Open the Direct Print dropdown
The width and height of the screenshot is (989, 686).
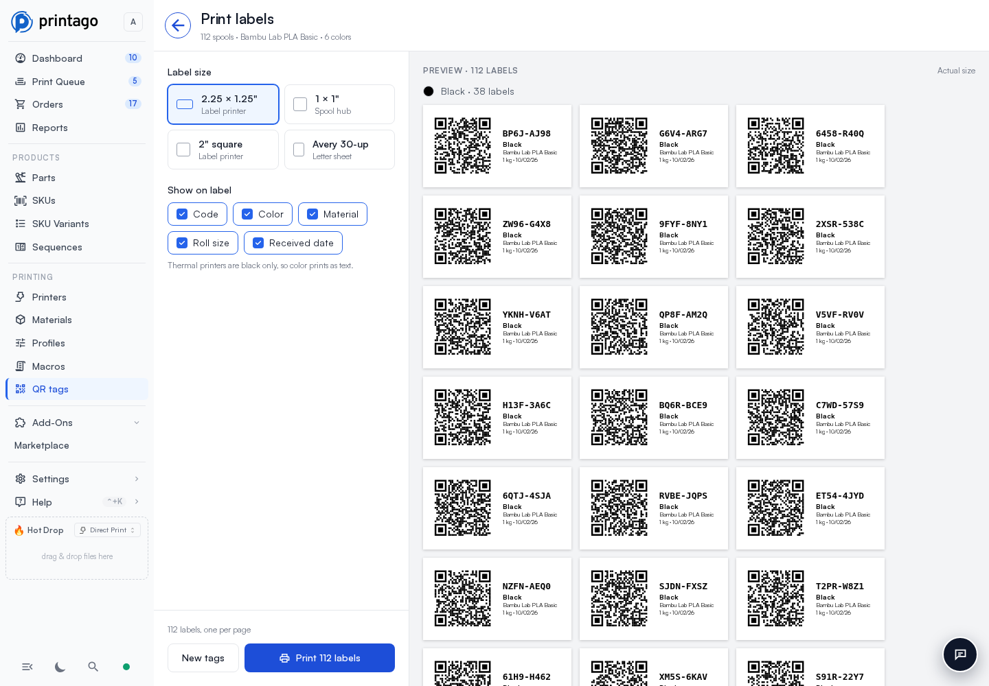[107, 530]
